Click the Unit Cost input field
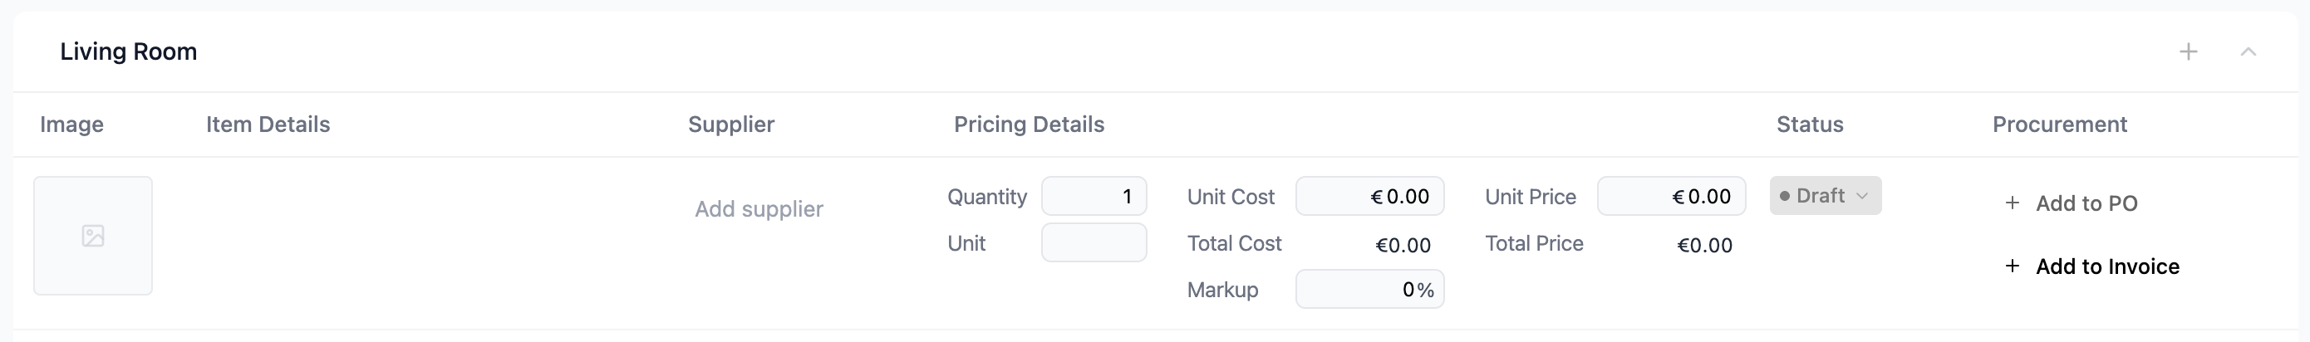This screenshot has width=2310, height=342. (x=1369, y=196)
